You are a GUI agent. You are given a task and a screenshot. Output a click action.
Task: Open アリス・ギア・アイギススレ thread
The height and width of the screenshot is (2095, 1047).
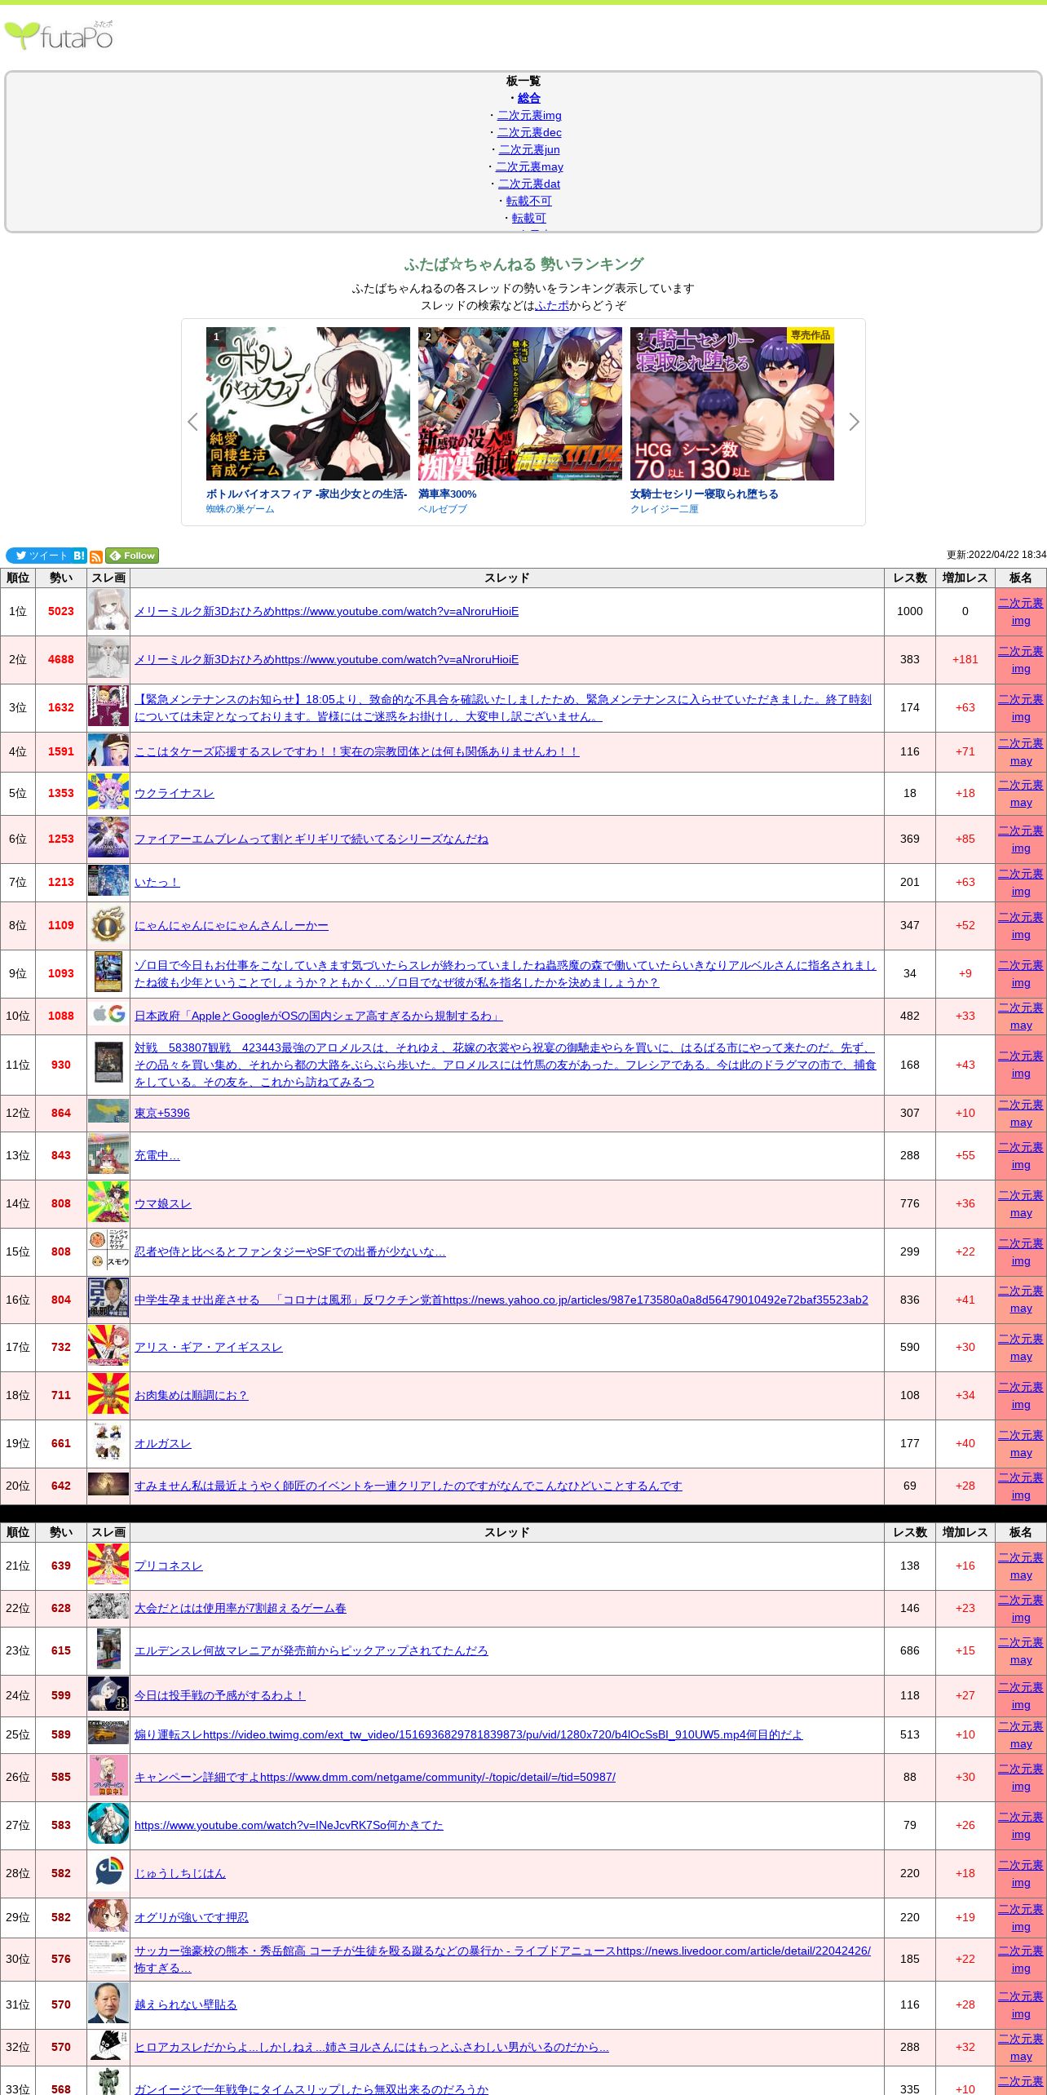[209, 1347]
